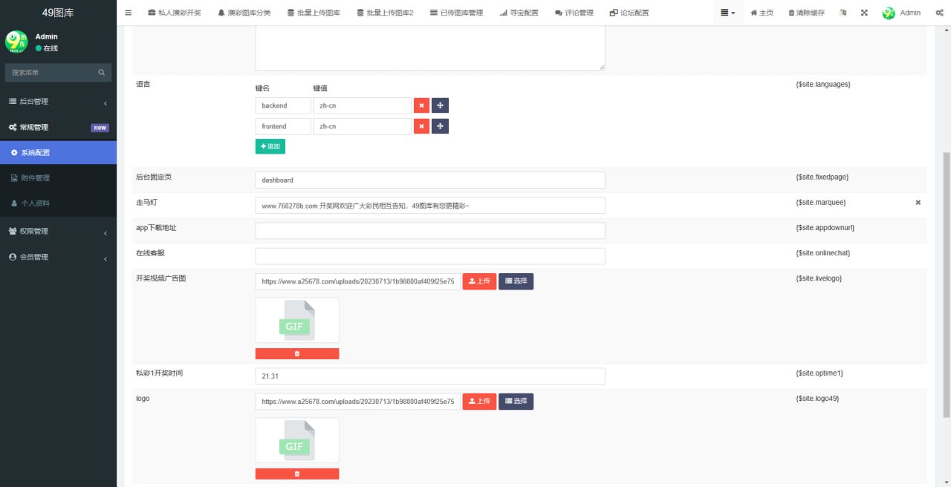Click the file icon left of fullscreen

842,12
